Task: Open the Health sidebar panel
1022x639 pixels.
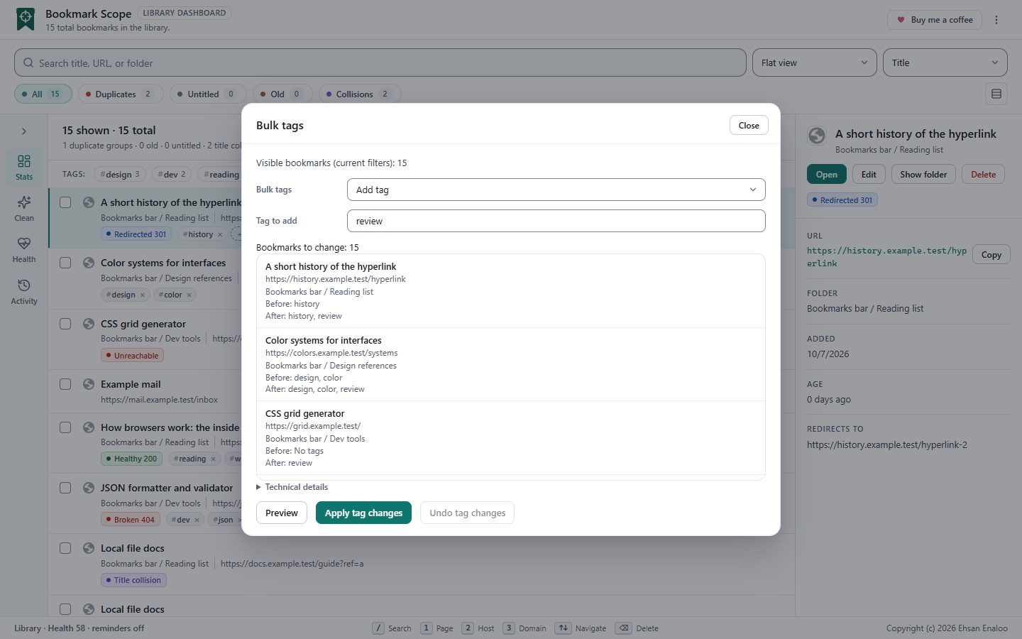Action: coord(24,250)
